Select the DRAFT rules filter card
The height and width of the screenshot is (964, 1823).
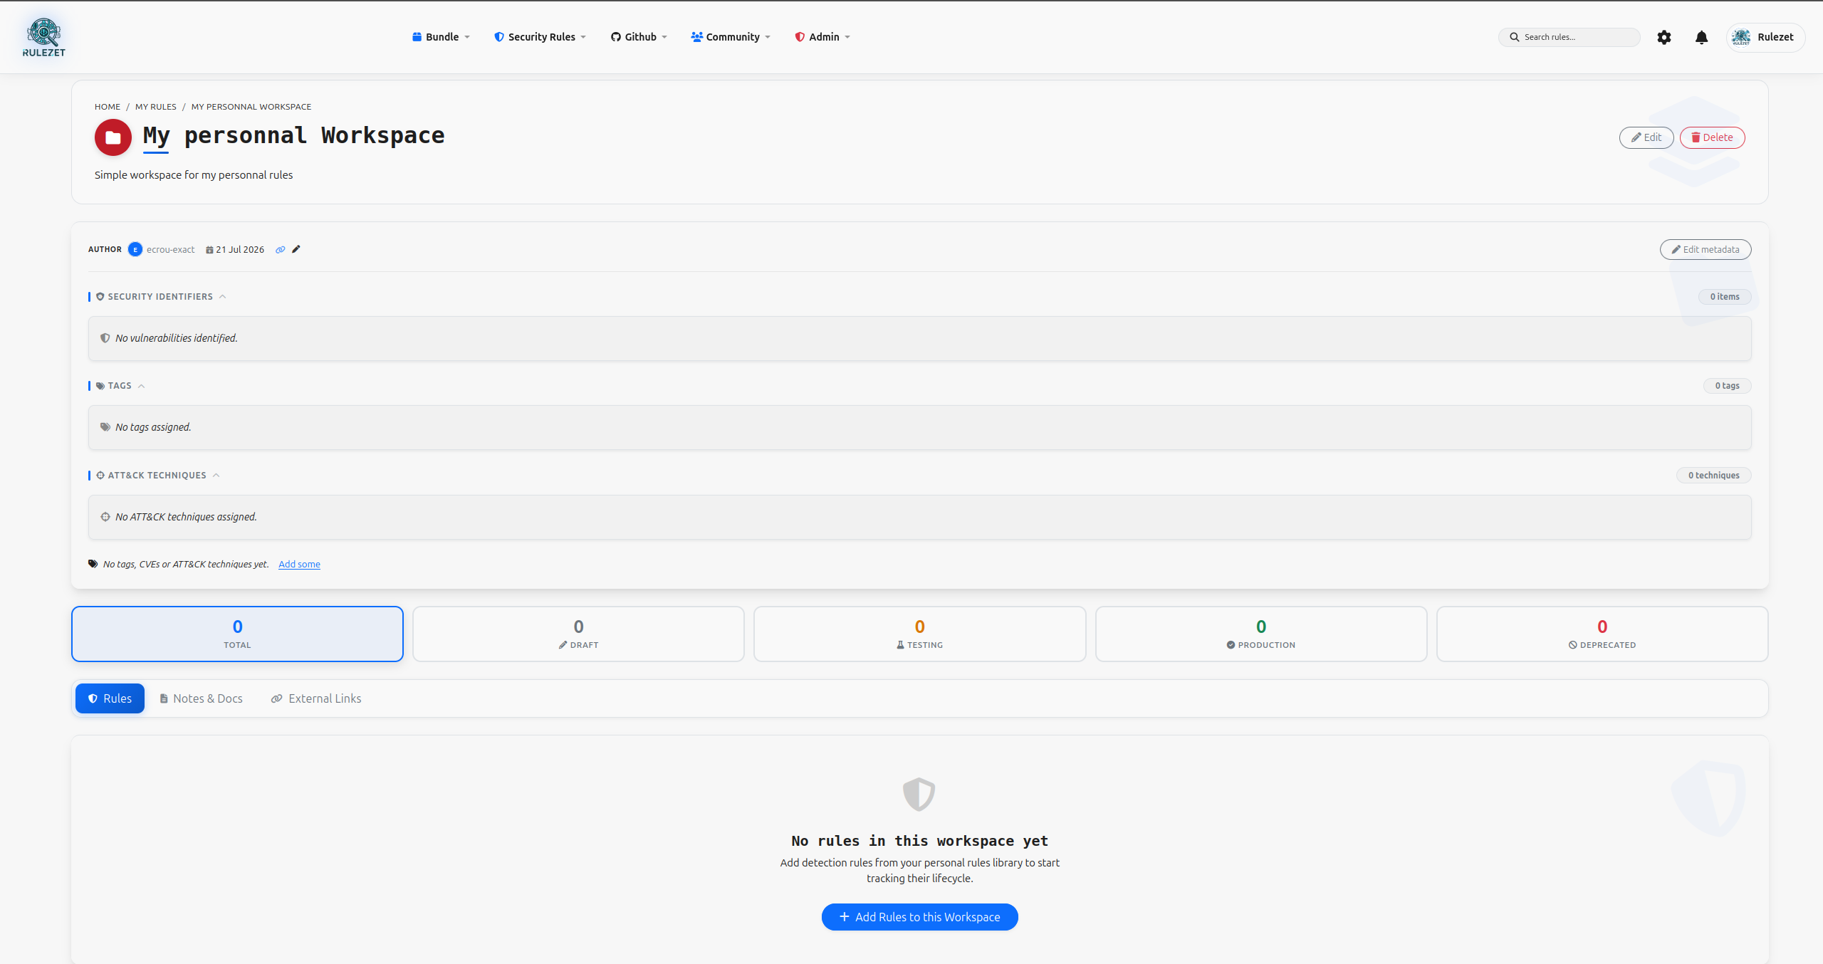pos(578,634)
